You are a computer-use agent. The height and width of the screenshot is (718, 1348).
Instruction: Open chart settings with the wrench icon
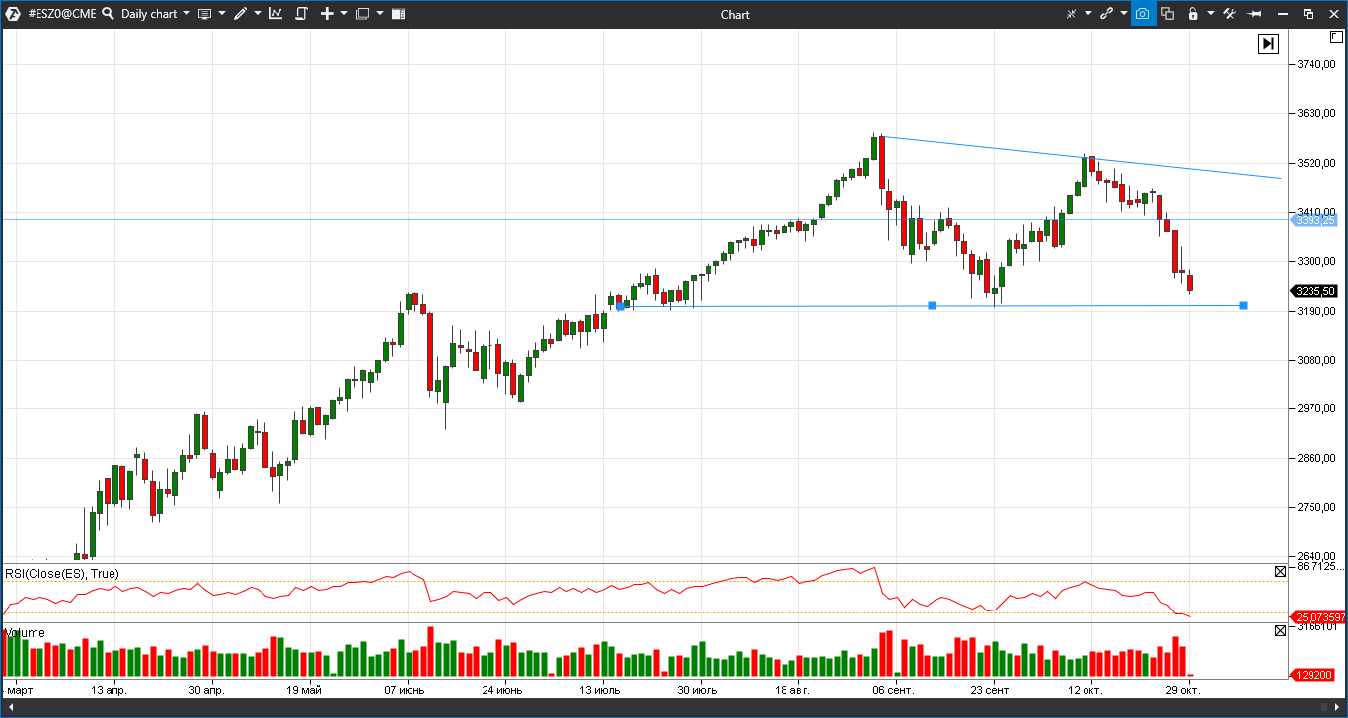[1231, 13]
